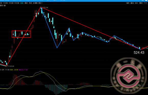Open the 多周期 multi-period view

pos(35,3)
